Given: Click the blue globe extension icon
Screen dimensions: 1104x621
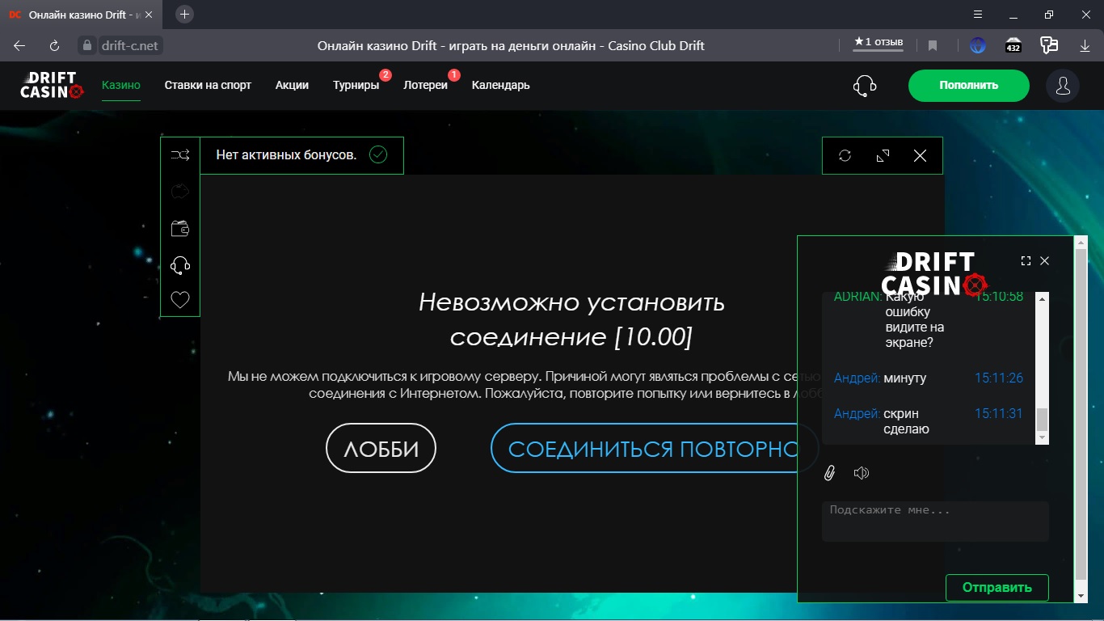Looking at the screenshot, I should click(978, 45).
